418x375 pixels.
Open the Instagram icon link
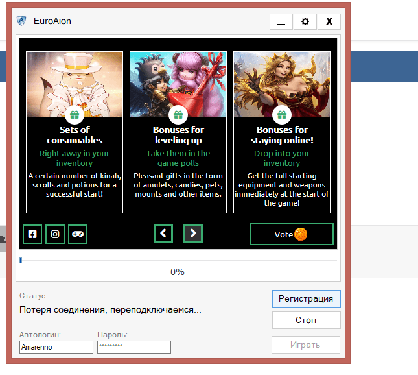[x=55, y=234]
